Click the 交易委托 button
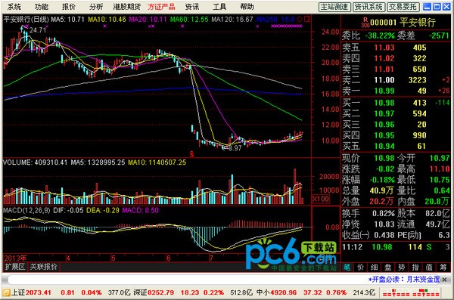Viewport: 454px width, 300px height. point(403,7)
